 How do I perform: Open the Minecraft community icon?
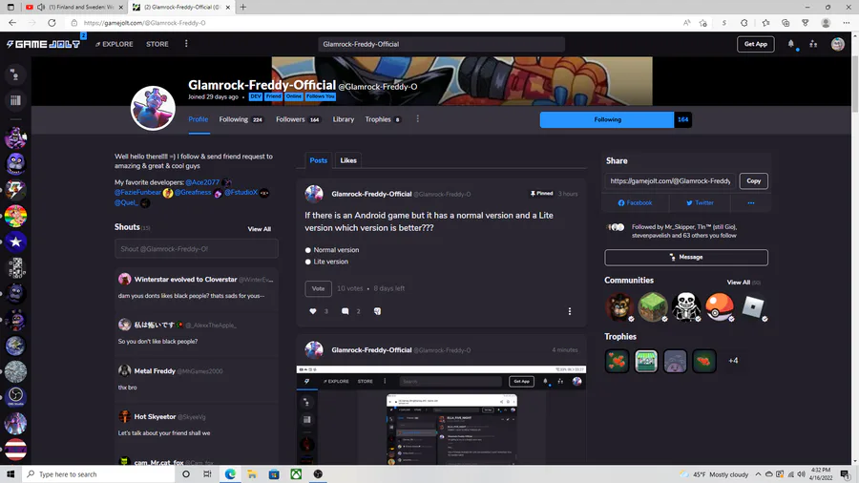point(653,306)
